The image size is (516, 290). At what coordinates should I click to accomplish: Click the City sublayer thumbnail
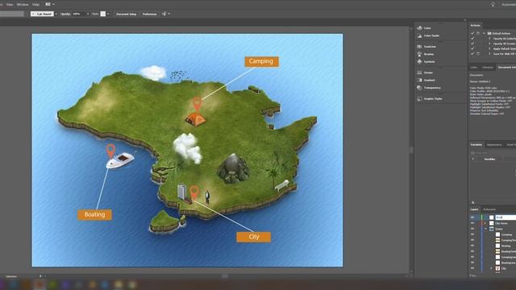(x=497, y=268)
